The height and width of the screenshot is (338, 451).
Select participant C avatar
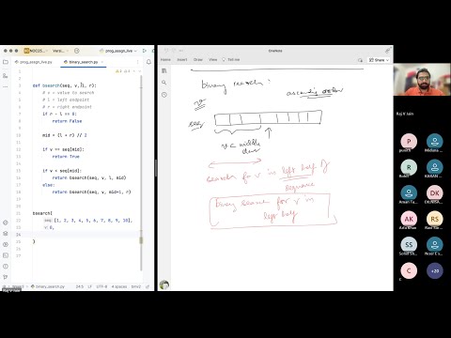(x=409, y=270)
